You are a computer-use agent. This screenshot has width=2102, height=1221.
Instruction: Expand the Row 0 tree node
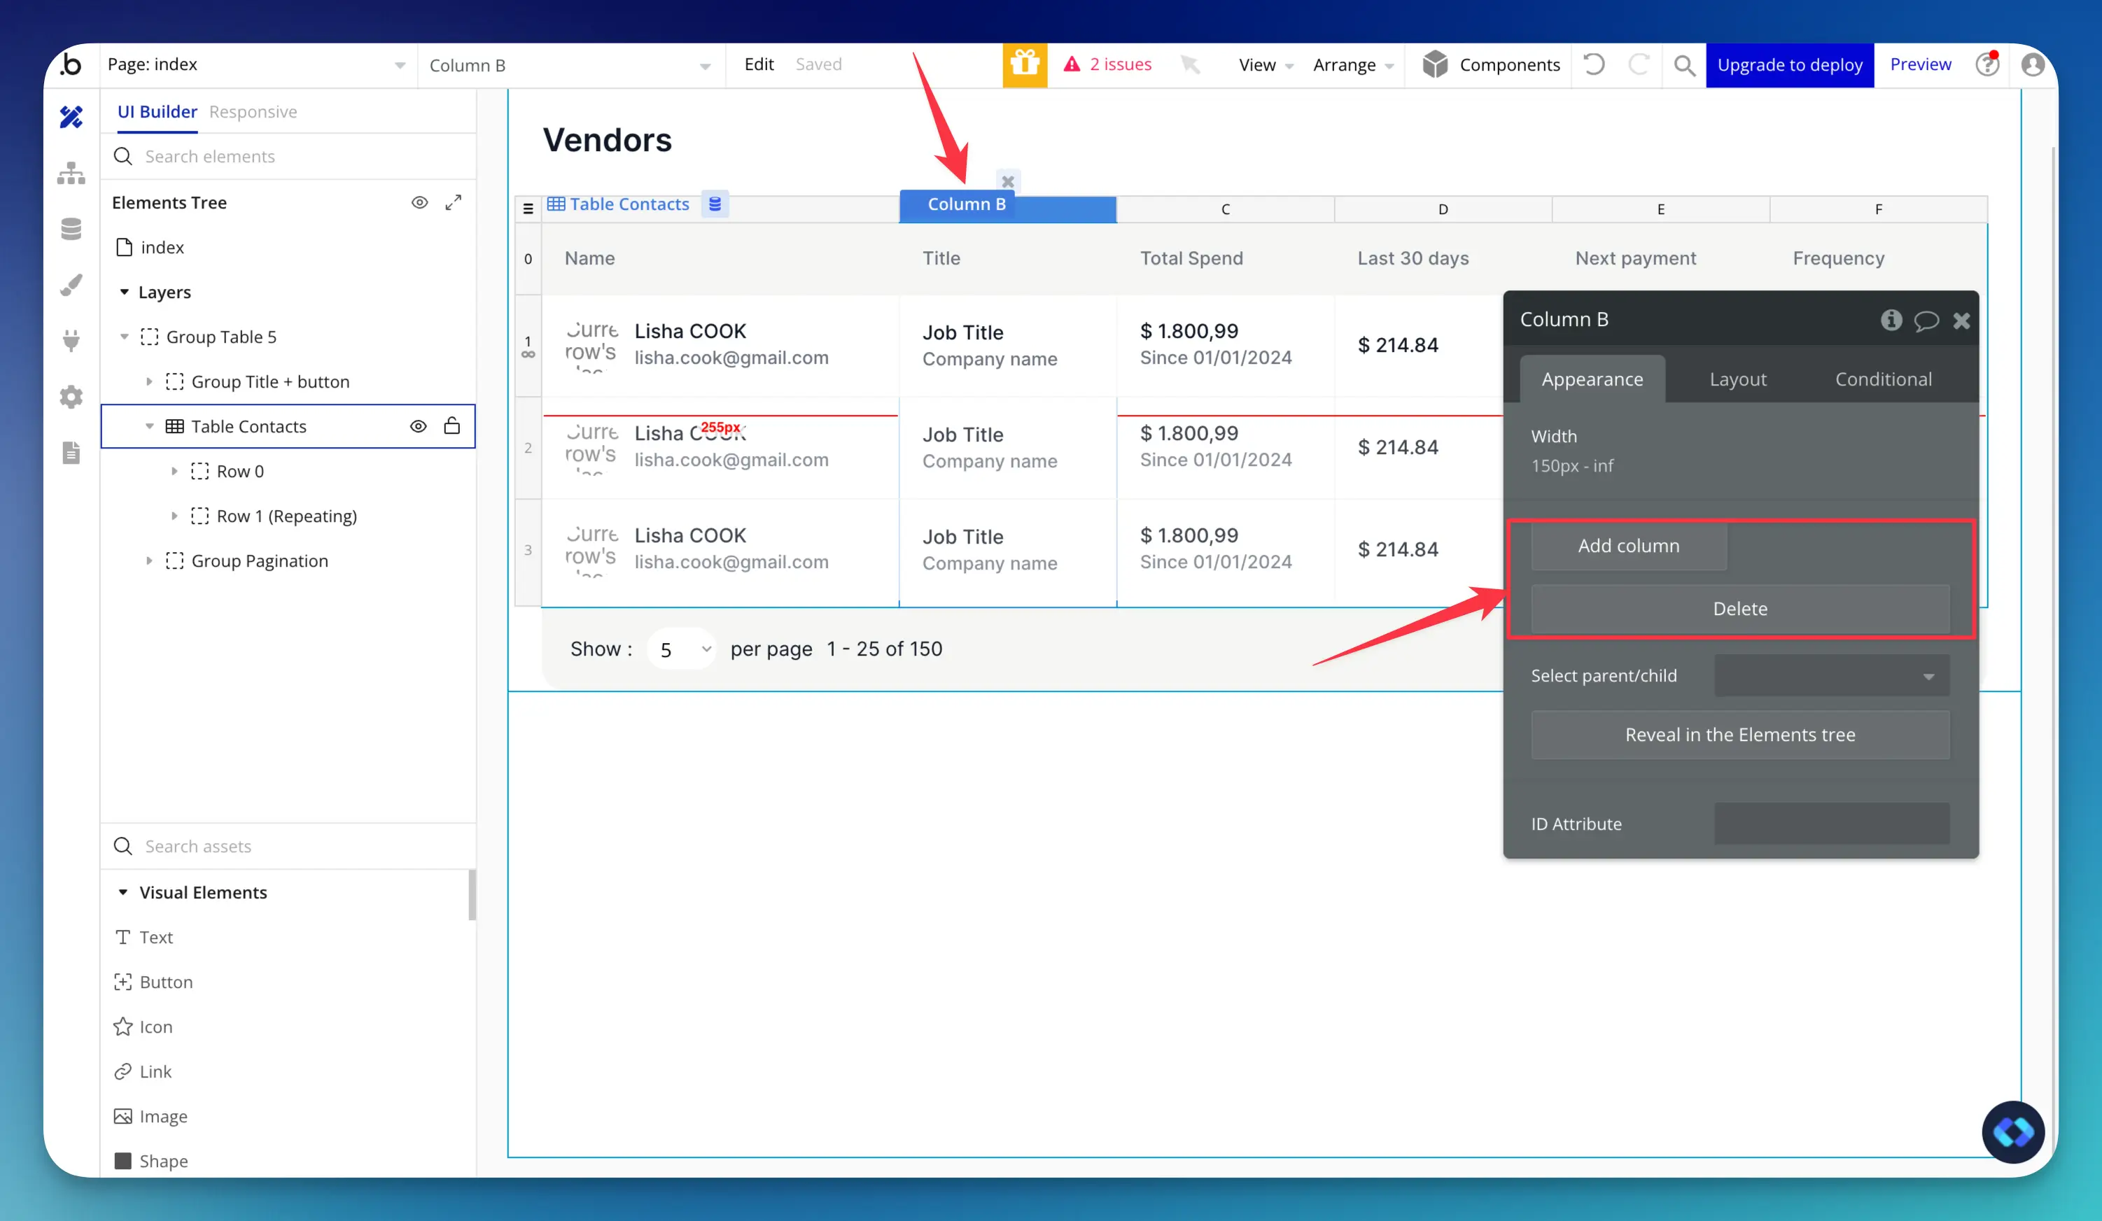pyautogui.click(x=174, y=471)
